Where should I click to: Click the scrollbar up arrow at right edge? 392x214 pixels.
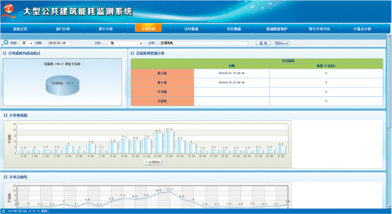[x=389, y=36]
